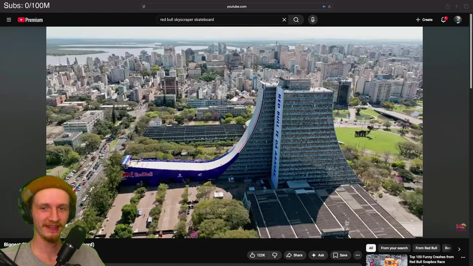Reload the page in browser toolbar

329,6
